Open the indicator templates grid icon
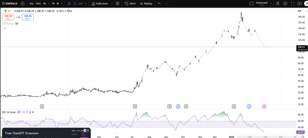 [x=117, y=4]
